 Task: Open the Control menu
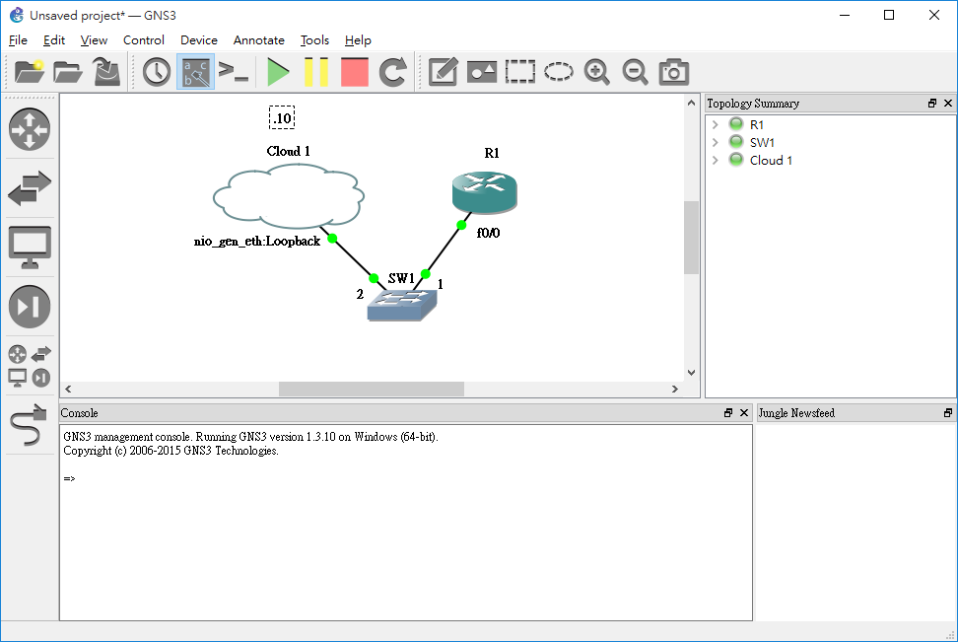(144, 40)
